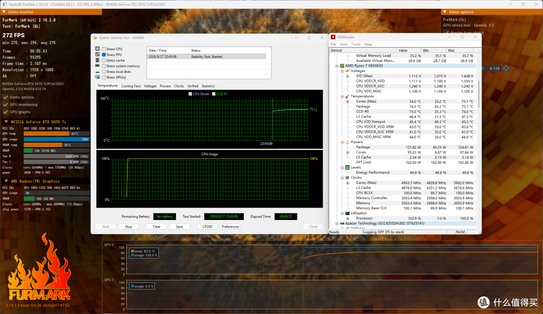Open the HWMonitor Tools menu
The width and height of the screenshot is (543, 314).
pyautogui.click(x=355, y=44)
